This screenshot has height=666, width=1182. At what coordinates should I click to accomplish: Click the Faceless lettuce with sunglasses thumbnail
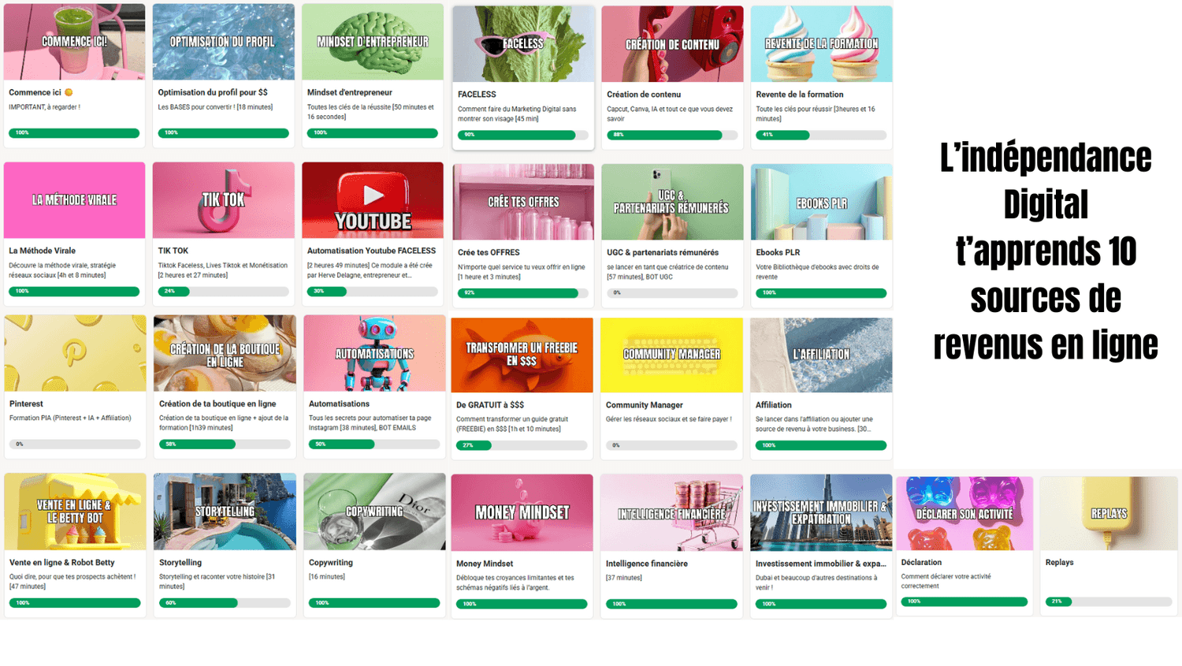pyautogui.click(x=523, y=44)
